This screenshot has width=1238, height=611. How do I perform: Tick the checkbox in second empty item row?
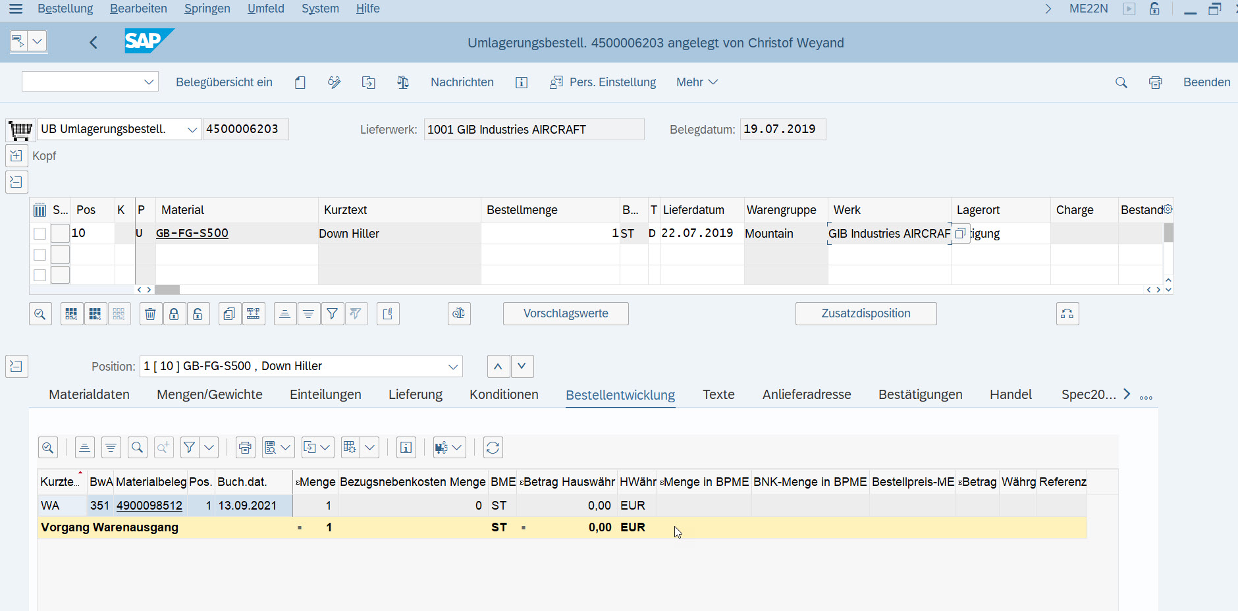click(40, 255)
